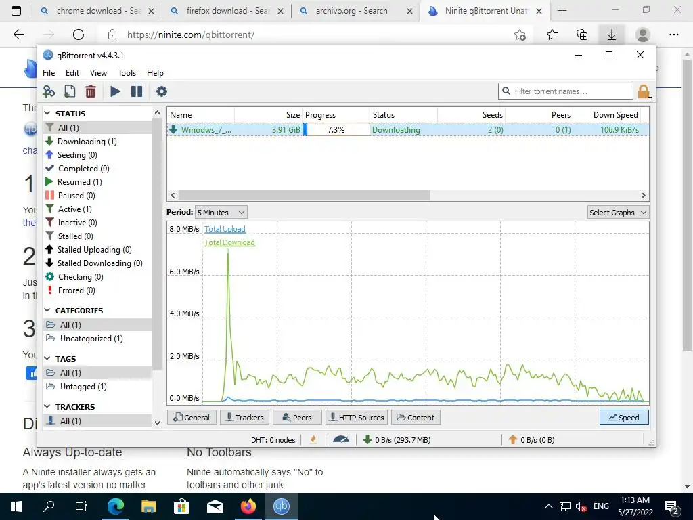693x520 pixels.
Task: Switch to the Content tab
Action: point(416,417)
